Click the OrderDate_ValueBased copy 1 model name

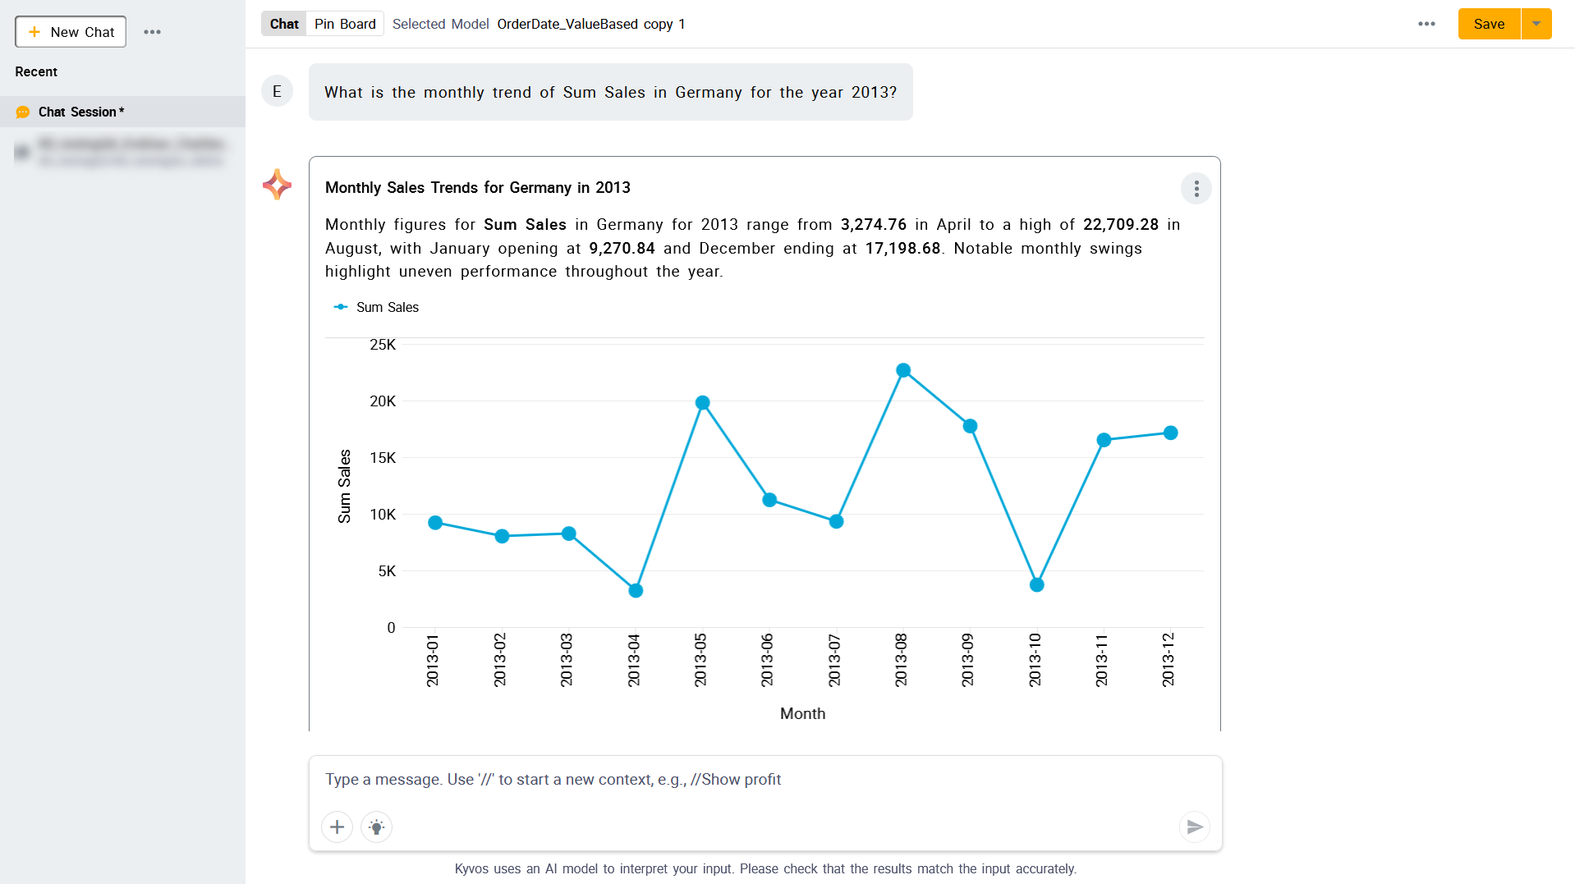pyautogui.click(x=591, y=24)
